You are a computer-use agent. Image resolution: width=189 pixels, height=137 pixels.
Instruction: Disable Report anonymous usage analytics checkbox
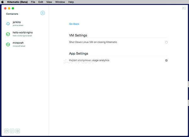[x=166, y=60]
